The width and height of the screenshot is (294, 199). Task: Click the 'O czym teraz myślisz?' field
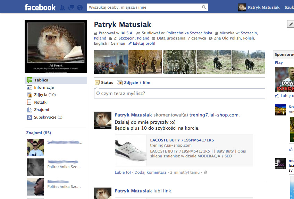click(x=179, y=94)
